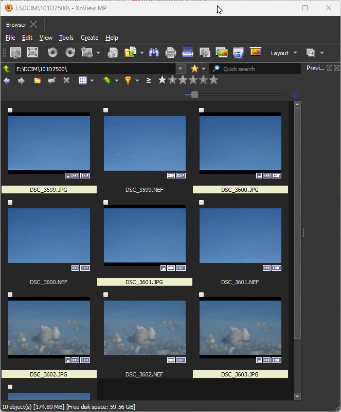
Task: Click the delete X icon
Action: coord(66,80)
